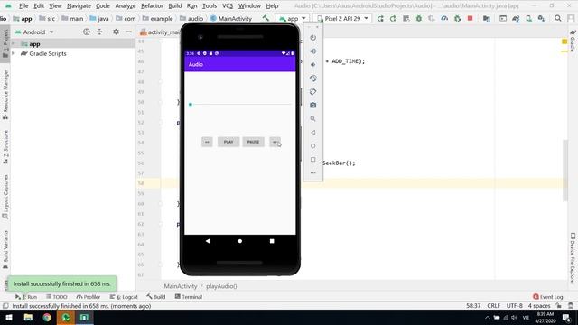Open project panel settings gear

116,32
